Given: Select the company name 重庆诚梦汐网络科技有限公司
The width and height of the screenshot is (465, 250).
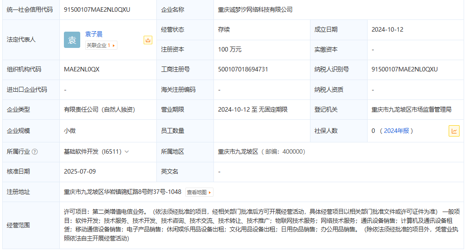Looking at the screenshot, I should 255,9.
